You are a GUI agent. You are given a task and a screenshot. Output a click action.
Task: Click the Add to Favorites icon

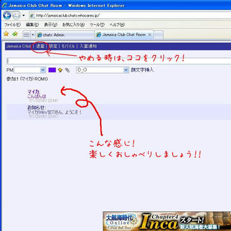coord(15,34)
